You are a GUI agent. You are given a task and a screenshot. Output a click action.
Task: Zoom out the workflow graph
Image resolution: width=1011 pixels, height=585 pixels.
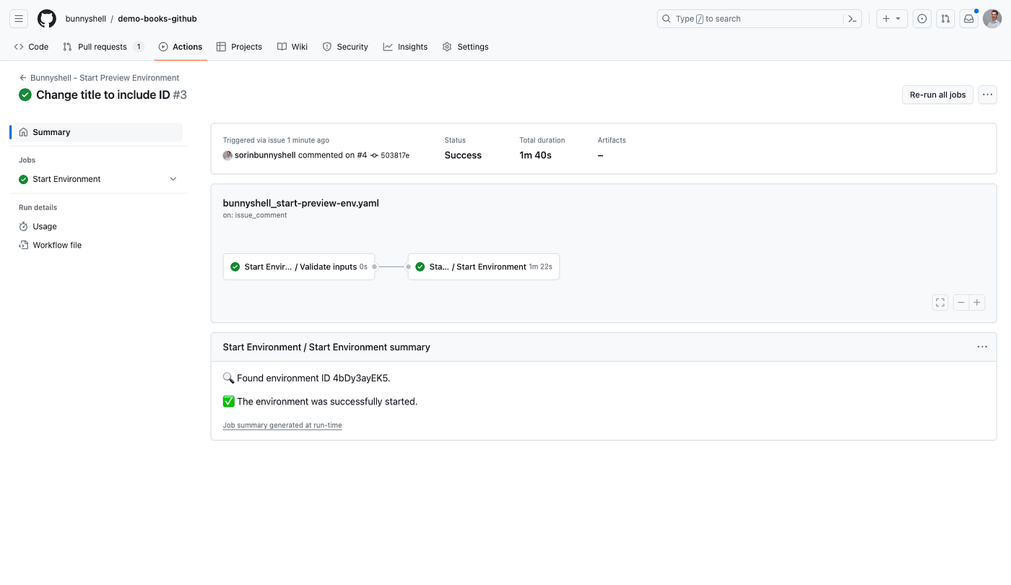(x=961, y=303)
